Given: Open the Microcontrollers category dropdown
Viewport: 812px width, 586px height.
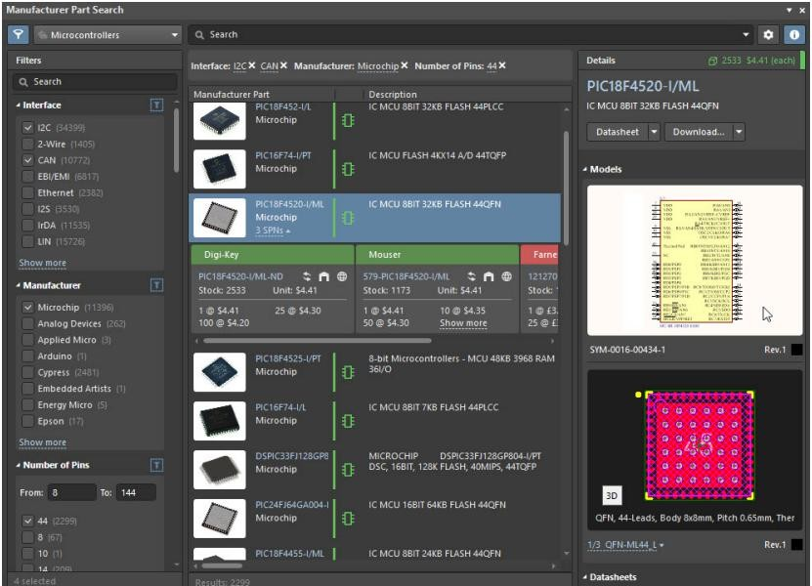Looking at the screenshot, I should [108, 35].
